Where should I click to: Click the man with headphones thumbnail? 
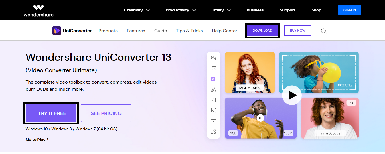(x=261, y=118)
